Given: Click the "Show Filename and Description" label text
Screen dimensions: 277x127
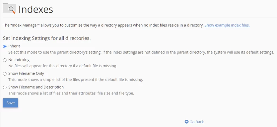Looking at the screenshot, I should pos(36,87).
